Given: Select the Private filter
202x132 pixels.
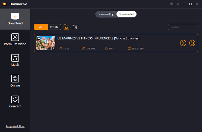Looking at the screenshot, I should (54, 27).
